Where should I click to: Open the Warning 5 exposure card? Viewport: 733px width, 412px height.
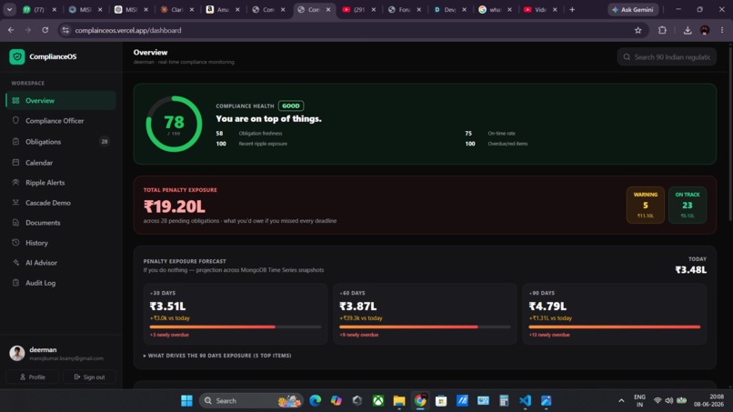(645, 205)
